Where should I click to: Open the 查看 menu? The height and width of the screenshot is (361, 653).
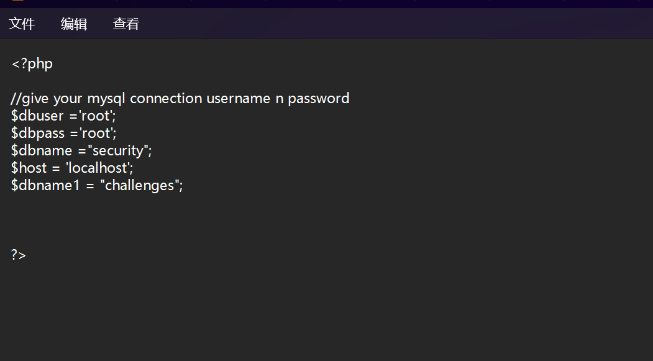[126, 24]
